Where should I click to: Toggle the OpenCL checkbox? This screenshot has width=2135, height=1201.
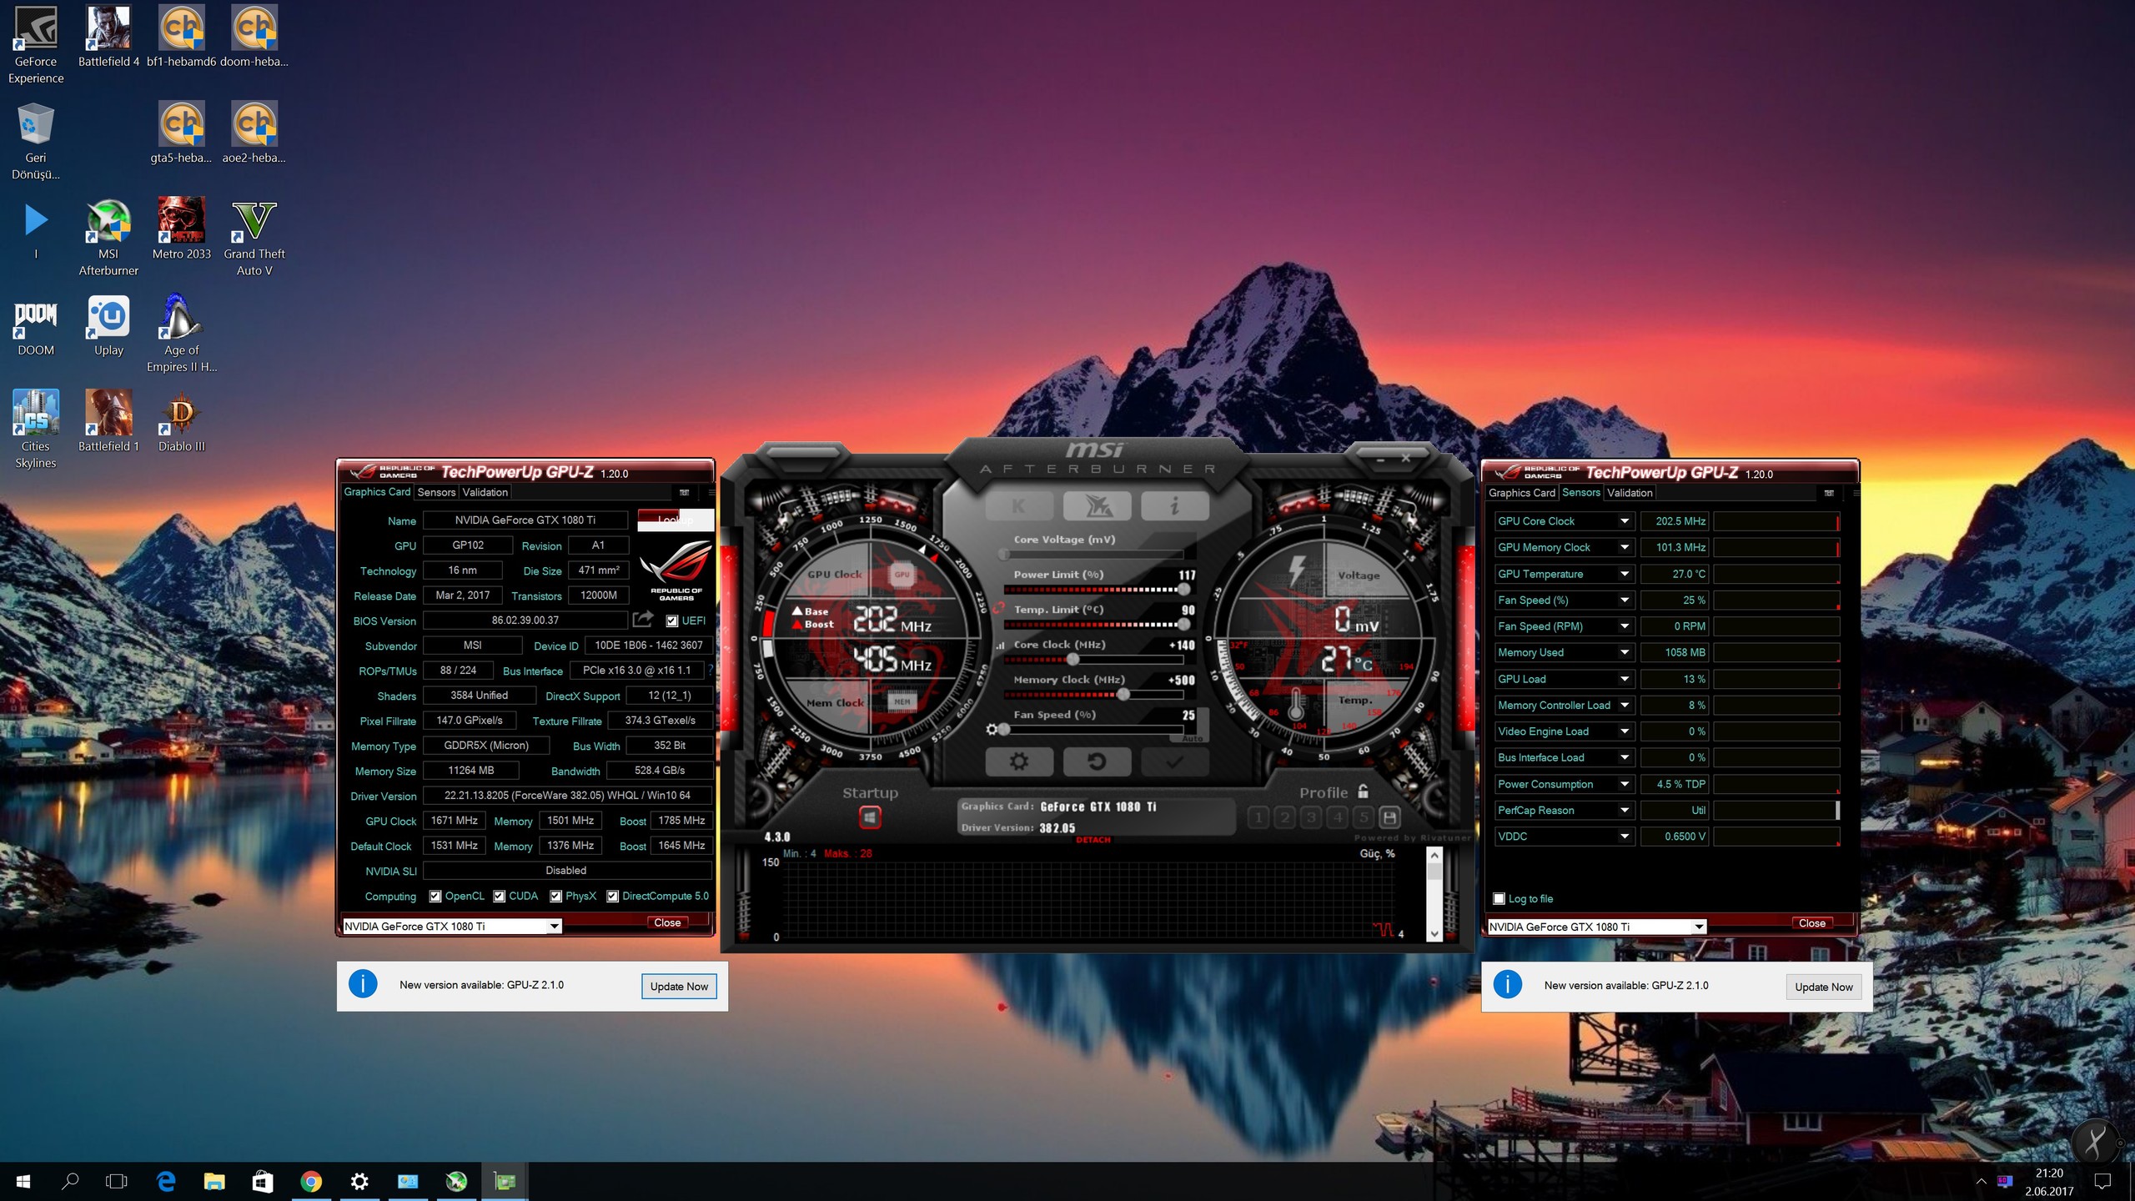point(435,897)
